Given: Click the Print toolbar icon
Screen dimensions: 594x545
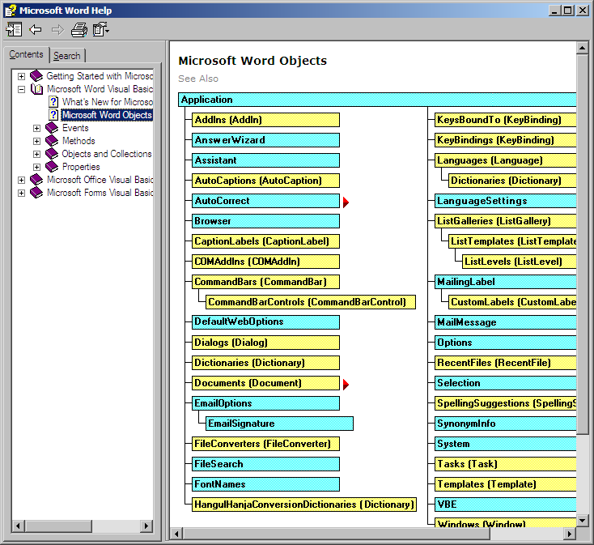Looking at the screenshot, I should coord(78,30).
